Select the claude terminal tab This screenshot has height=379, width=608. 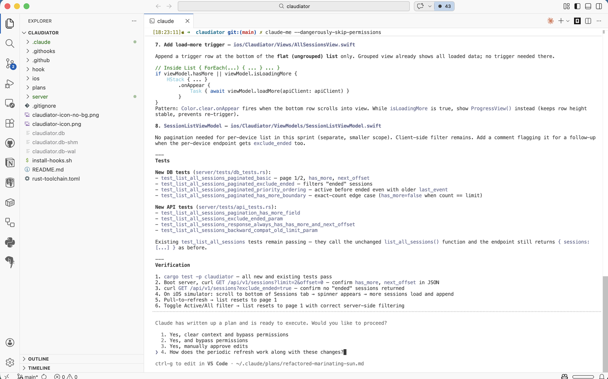(x=165, y=21)
